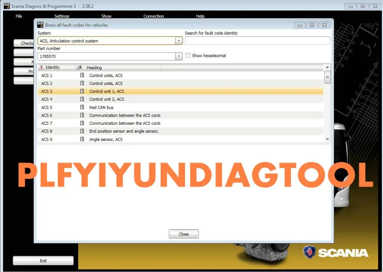This screenshot has width=383, height=272.
Task: Select the ACS 7 identity cell
Action: (47, 123)
